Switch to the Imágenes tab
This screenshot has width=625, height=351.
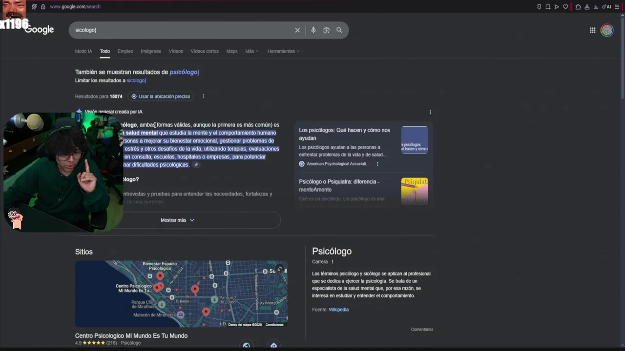[x=151, y=51]
